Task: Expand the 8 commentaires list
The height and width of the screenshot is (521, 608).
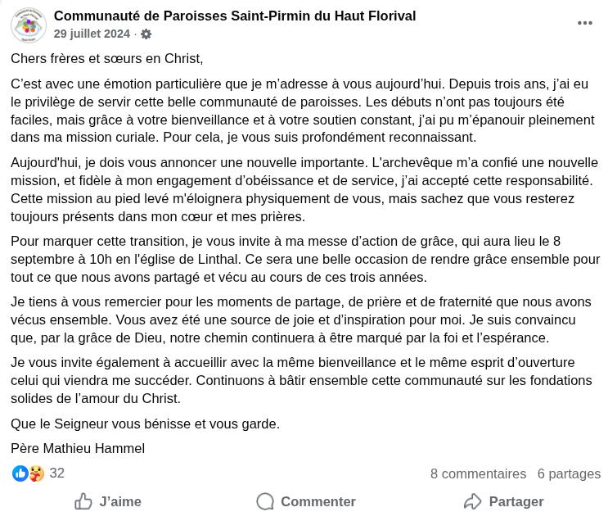Action: [478, 473]
